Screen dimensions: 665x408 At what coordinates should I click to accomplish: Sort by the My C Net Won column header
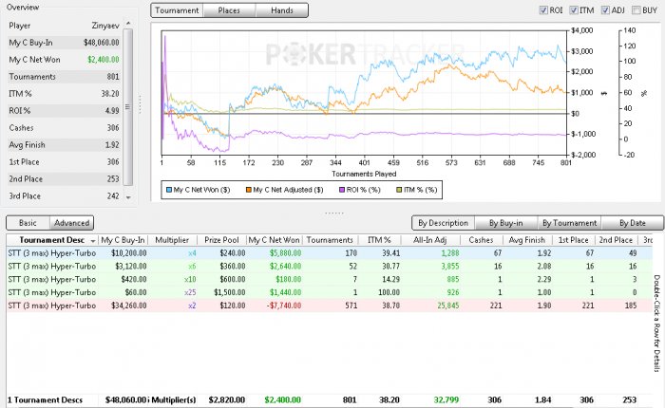click(x=275, y=240)
